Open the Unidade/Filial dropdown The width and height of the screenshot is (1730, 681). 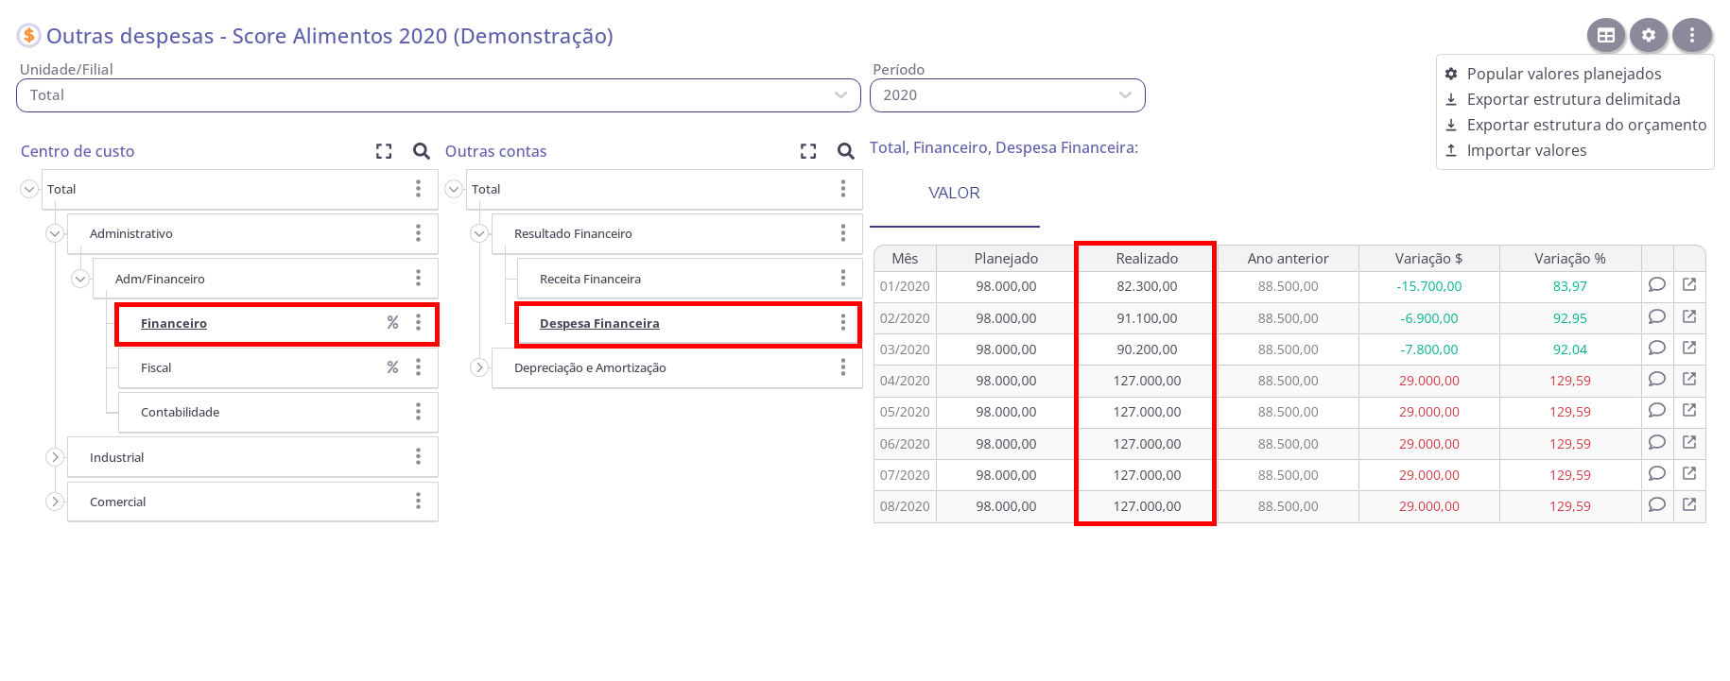(x=438, y=95)
